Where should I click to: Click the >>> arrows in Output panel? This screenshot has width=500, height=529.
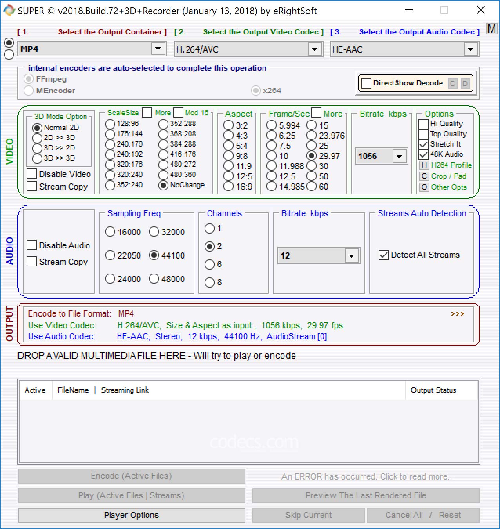tap(457, 314)
